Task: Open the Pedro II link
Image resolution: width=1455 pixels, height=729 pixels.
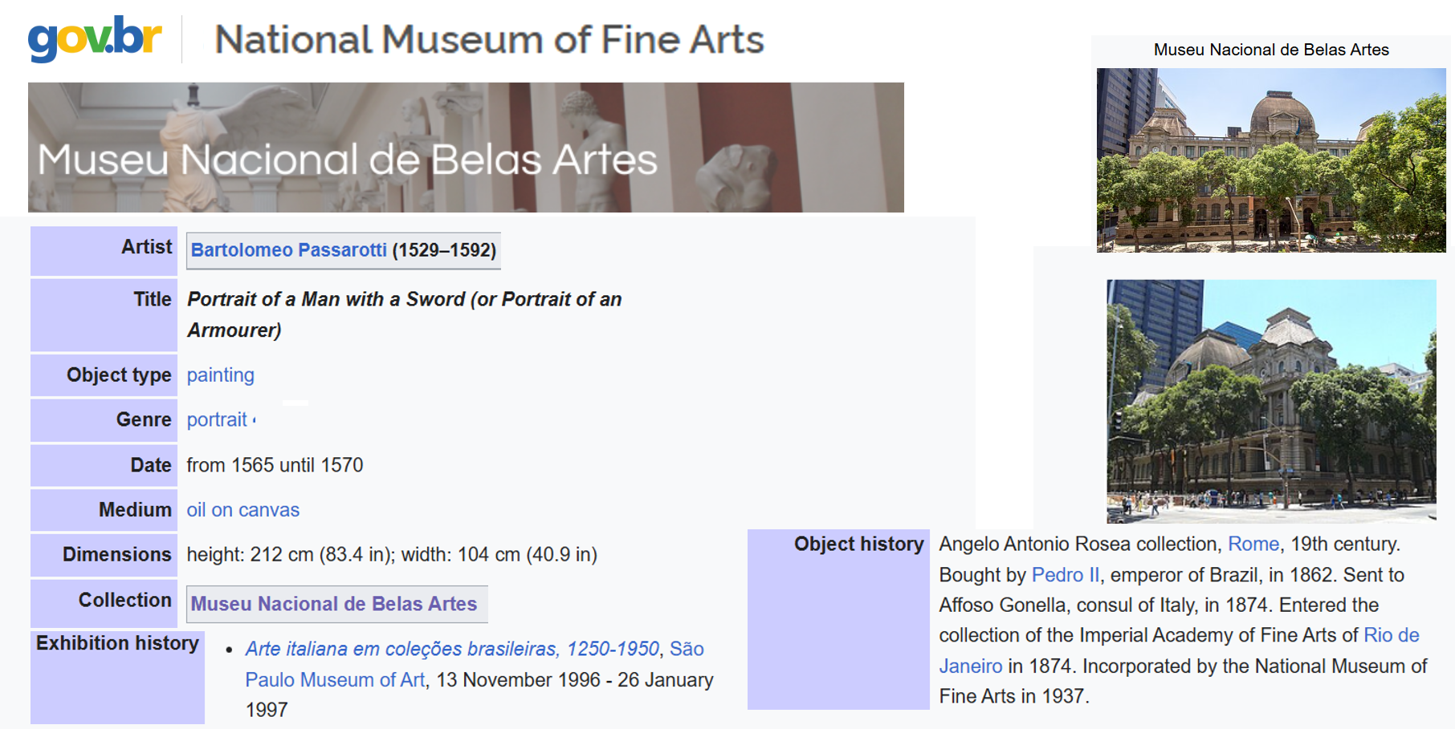Action: click(x=1065, y=575)
